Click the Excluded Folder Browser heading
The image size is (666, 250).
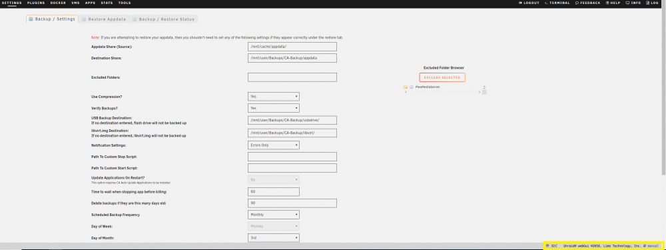444,67
